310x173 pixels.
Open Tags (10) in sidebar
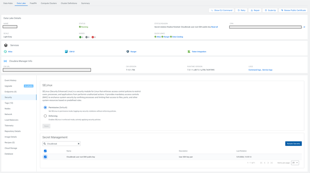point(19,103)
